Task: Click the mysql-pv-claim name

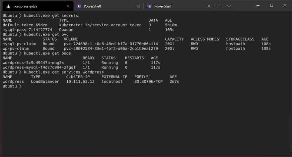Action: [x=19, y=44]
